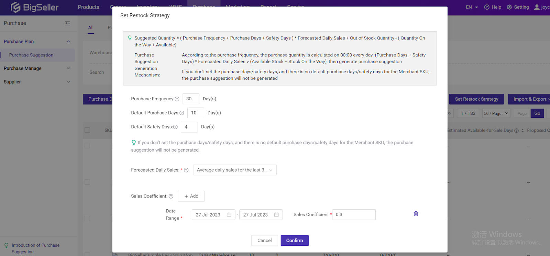Click the Purchase Frequency input field

click(190, 99)
